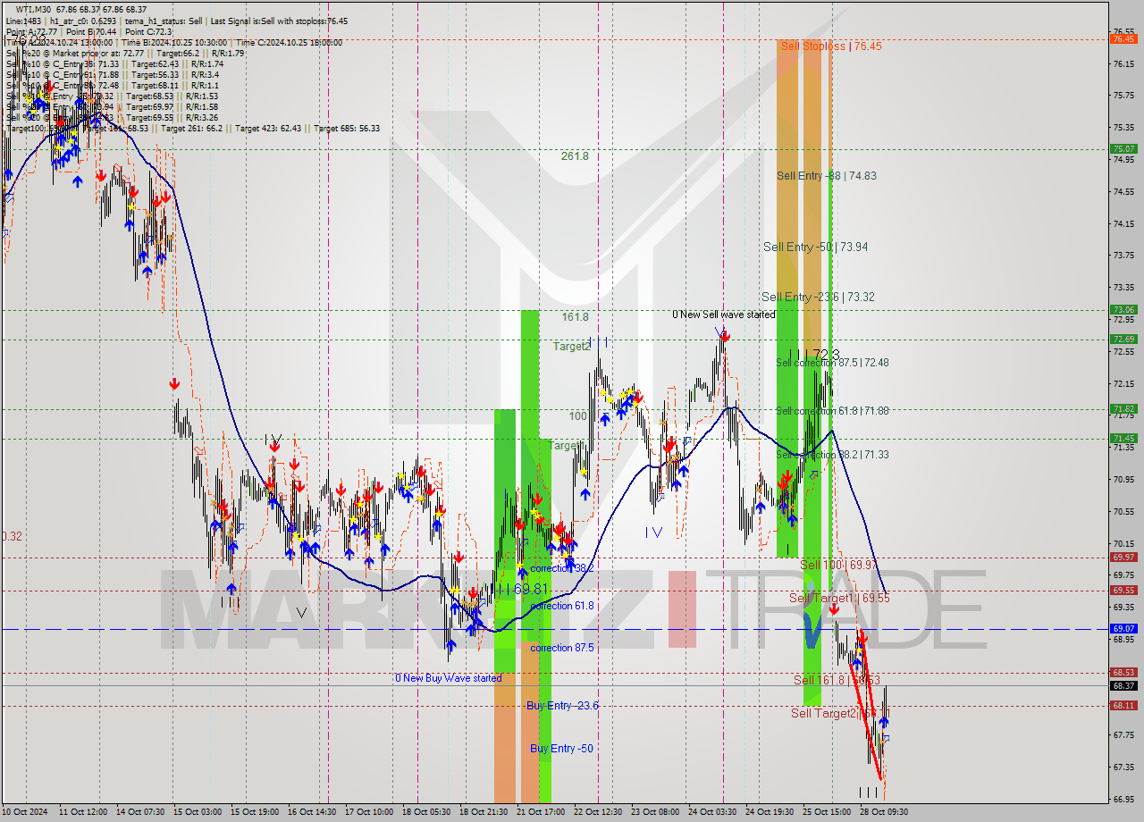
Task: Click the '261.8' Fibonacci level label
Action: coord(575,155)
